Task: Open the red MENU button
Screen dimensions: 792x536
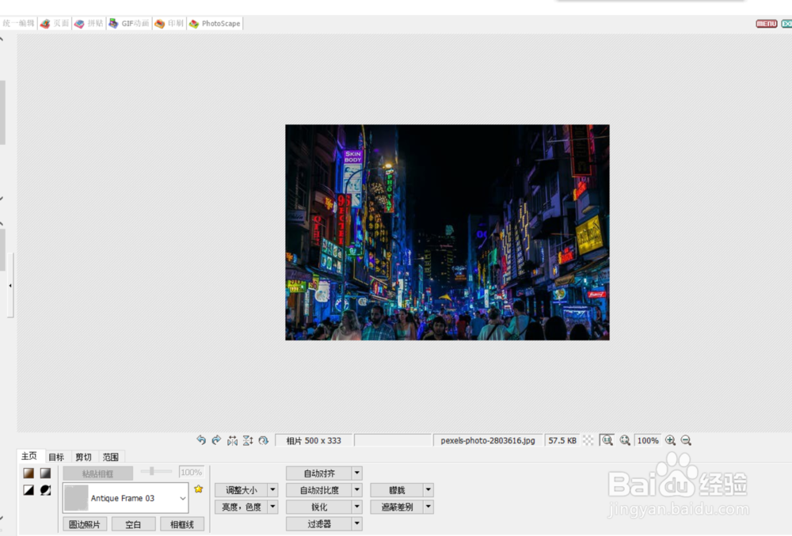Action: 766,24
